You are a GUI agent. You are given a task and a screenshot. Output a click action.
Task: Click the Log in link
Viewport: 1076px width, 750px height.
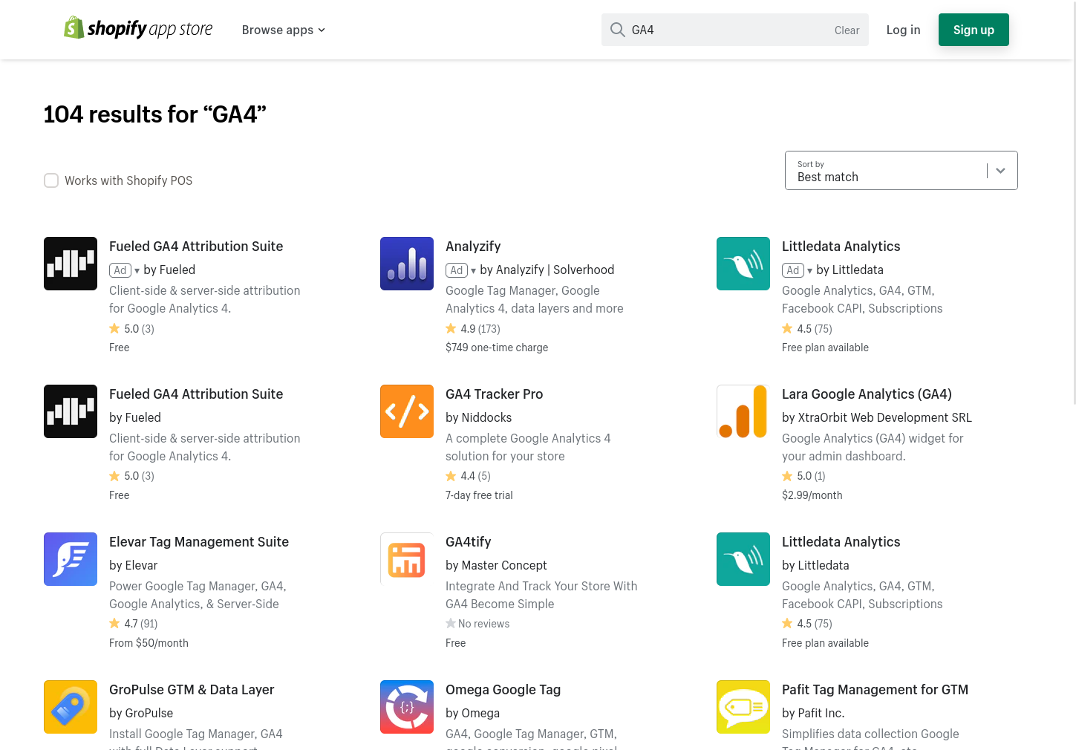click(903, 30)
